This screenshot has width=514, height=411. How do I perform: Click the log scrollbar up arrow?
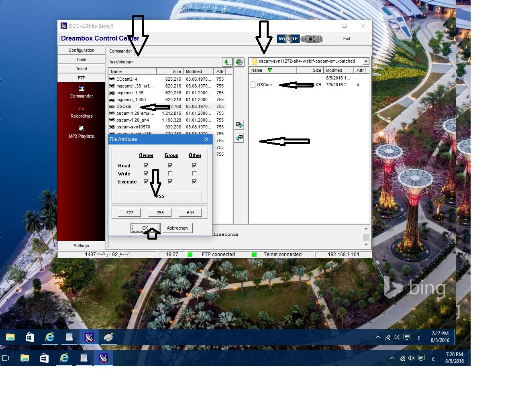tap(366, 229)
